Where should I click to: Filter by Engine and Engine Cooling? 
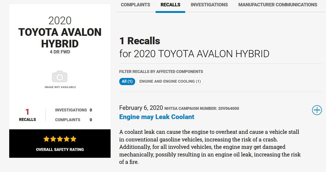tap(170, 81)
